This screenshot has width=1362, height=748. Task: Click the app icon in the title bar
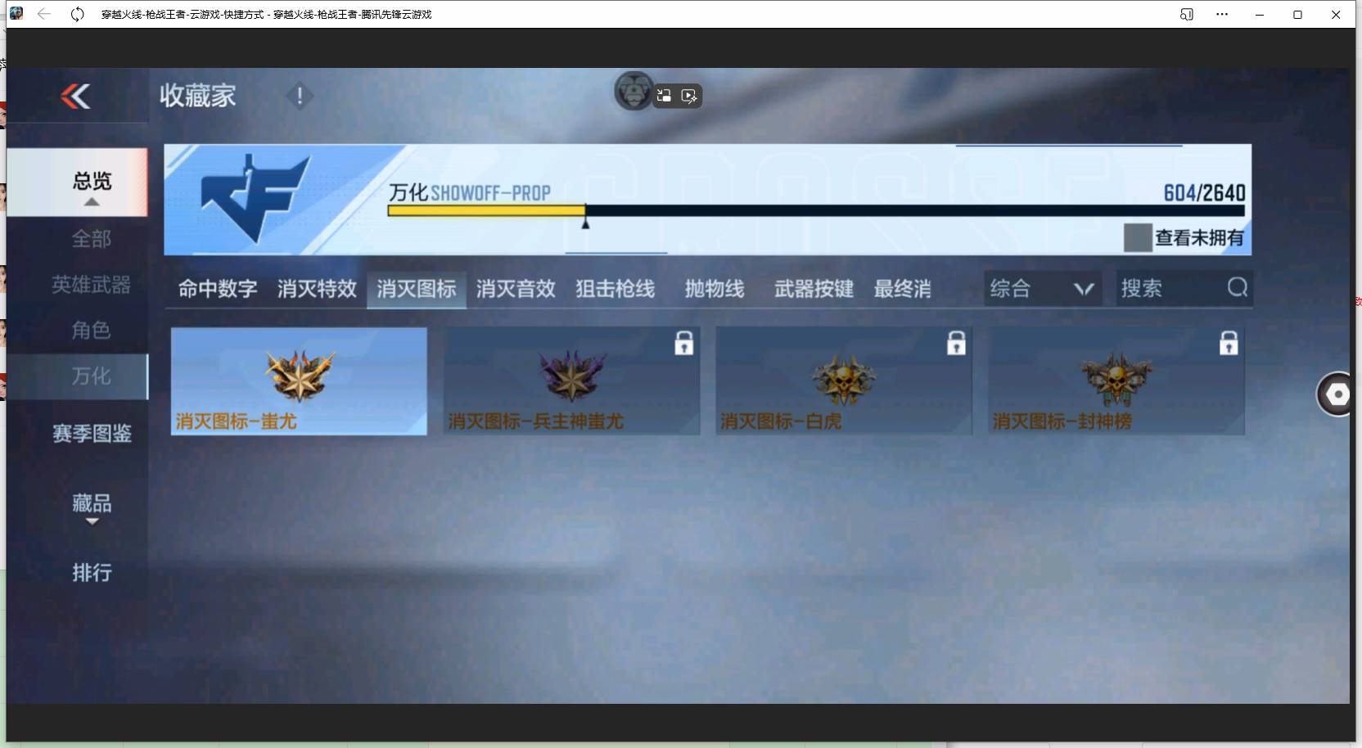(x=16, y=13)
